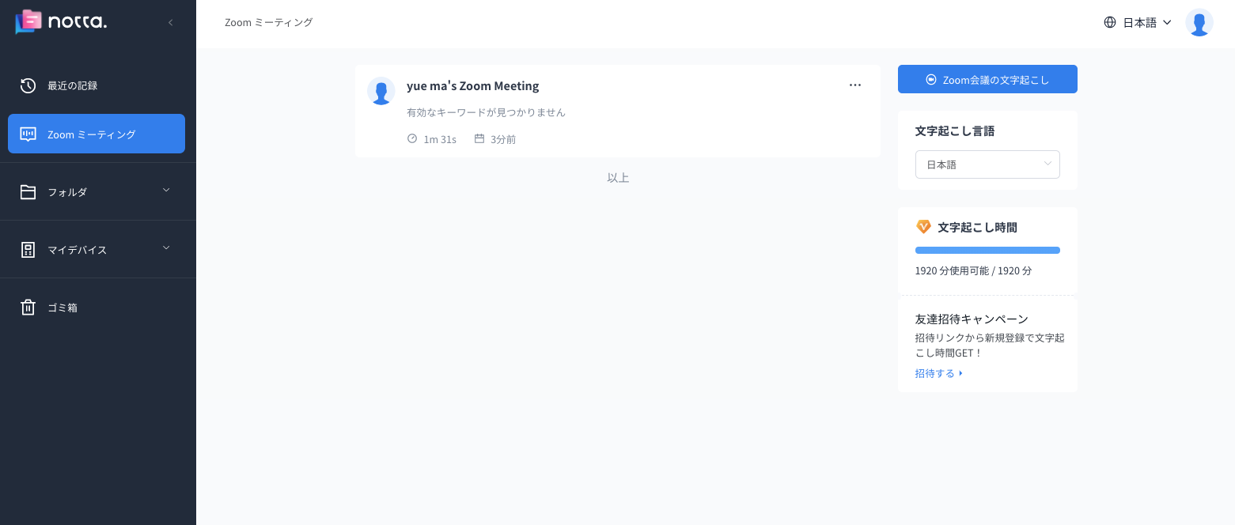Image resolution: width=1235 pixels, height=525 pixels.
Task: Expand the マイデバイス section
Action: (166, 247)
